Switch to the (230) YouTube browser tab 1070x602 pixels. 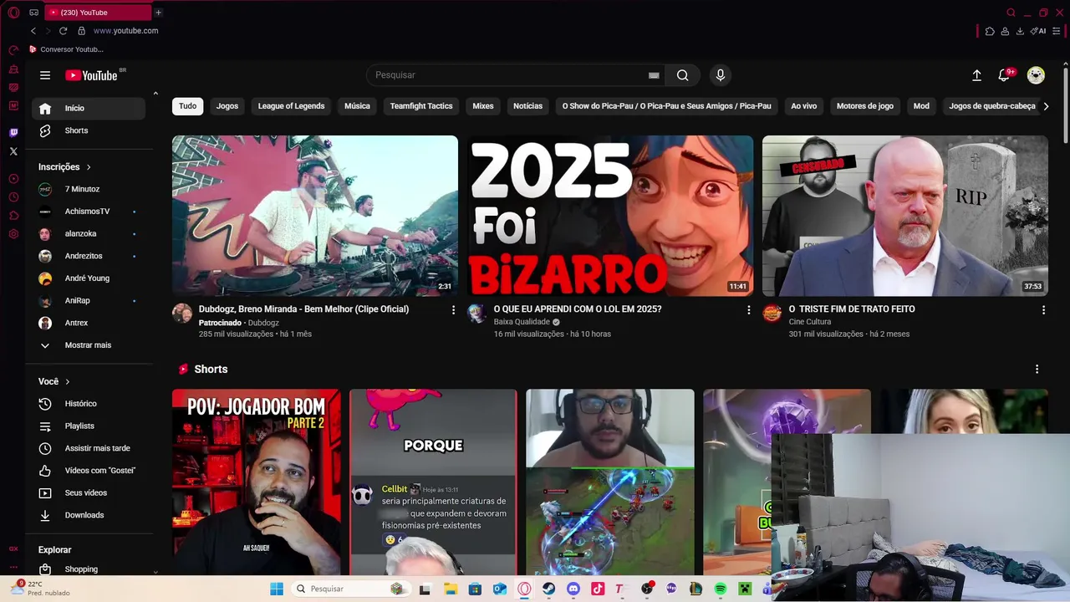[96, 13]
